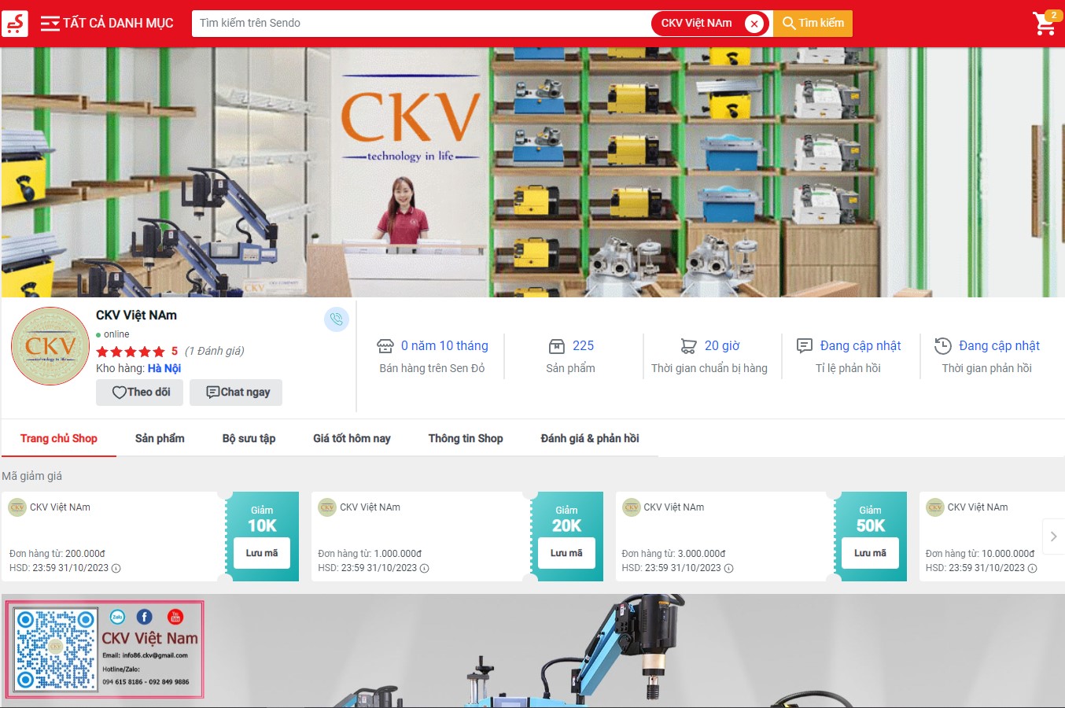Save the Giảm 50K voucher code
Viewport: 1065px width, 708px height.
pos(870,553)
